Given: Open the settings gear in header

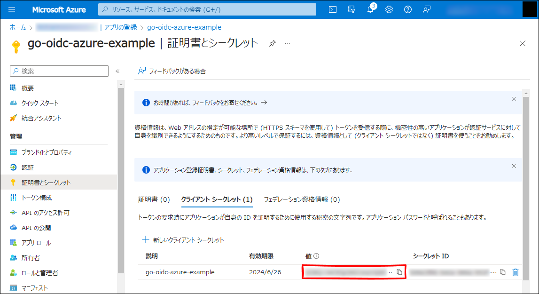Looking at the screenshot, I should [389, 9].
